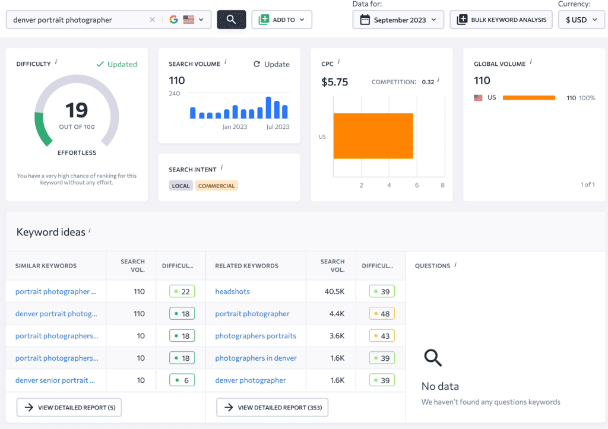Open 'portrait photographer' related keyword
This screenshot has height=429, width=608.
tap(252, 313)
